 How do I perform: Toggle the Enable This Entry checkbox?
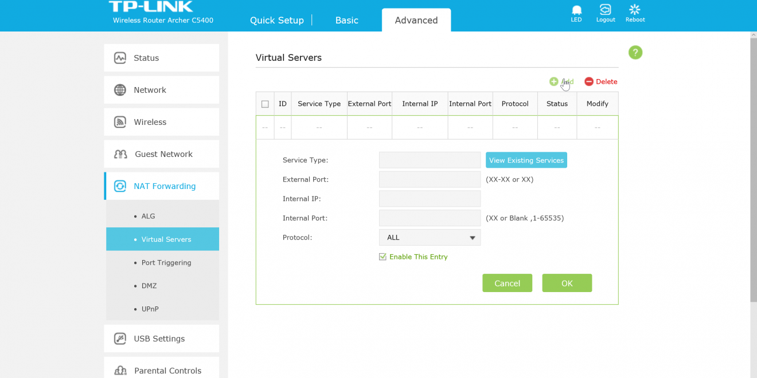tap(383, 257)
